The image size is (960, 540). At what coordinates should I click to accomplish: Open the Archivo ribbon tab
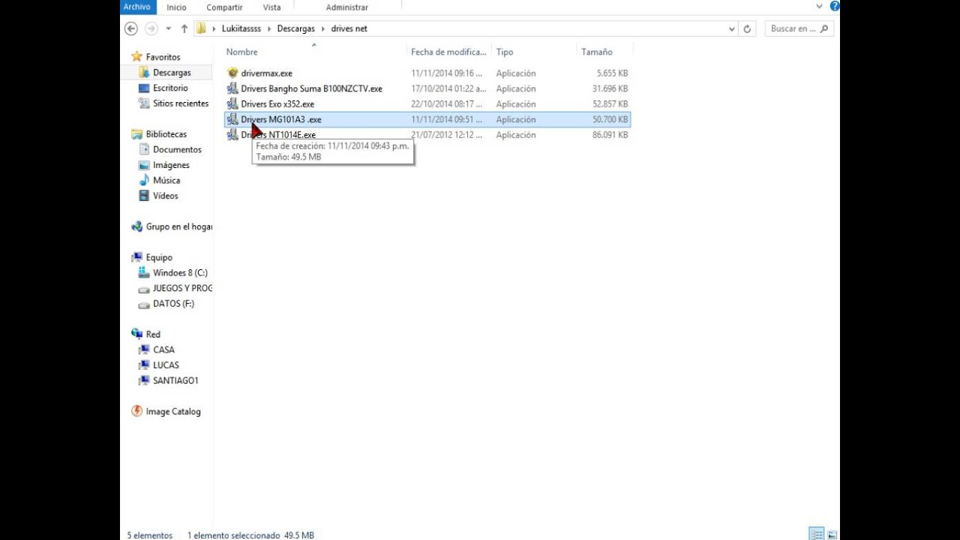click(136, 7)
